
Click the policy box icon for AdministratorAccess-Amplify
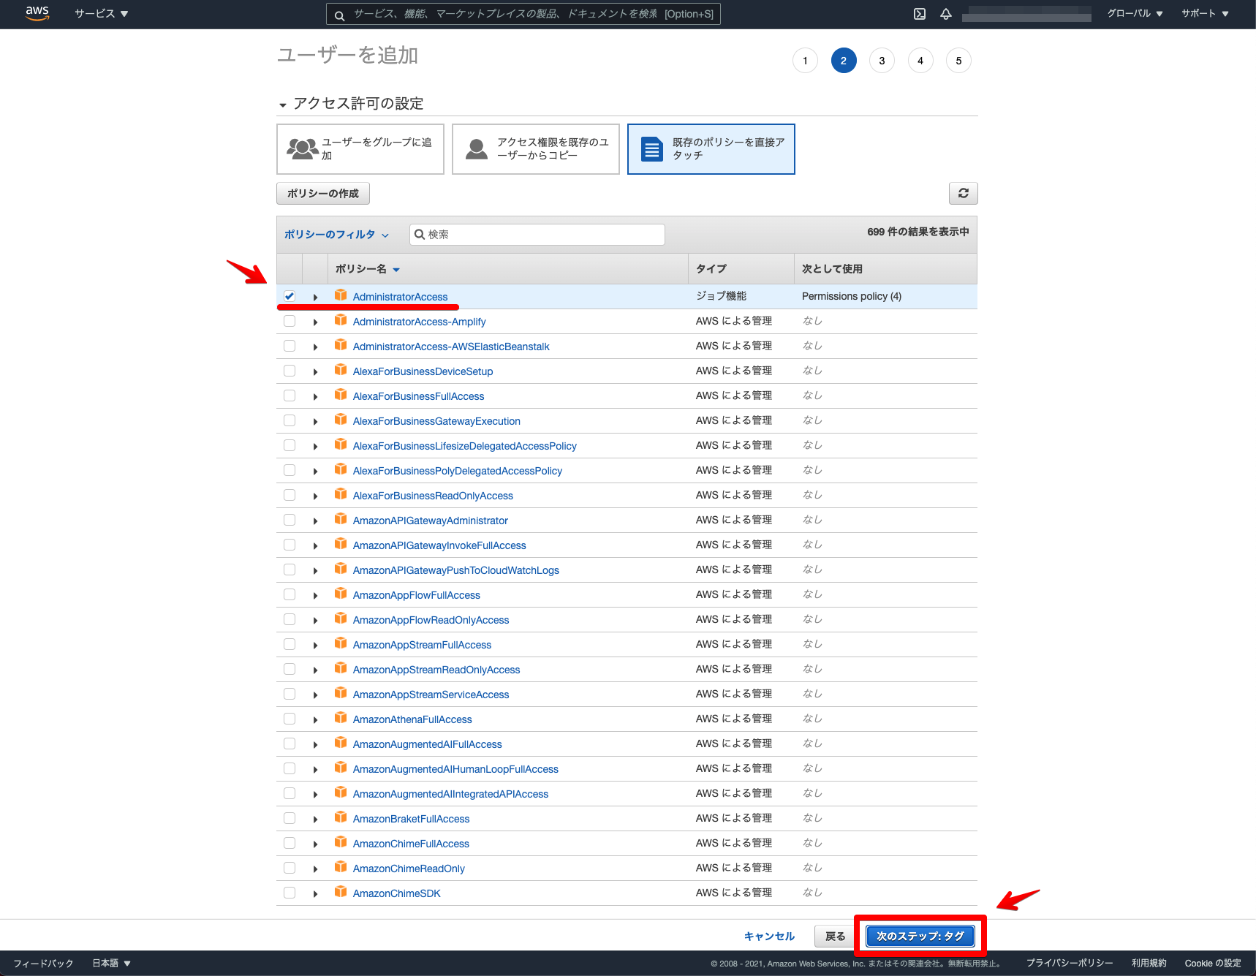pyautogui.click(x=341, y=320)
